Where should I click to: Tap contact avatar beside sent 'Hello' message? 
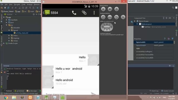click(x=93, y=60)
